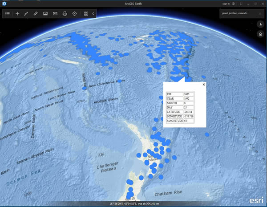The image size is (267, 207).
Task: Maximize the ArcGIS Earth window
Action: pyautogui.click(x=255, y=4)
